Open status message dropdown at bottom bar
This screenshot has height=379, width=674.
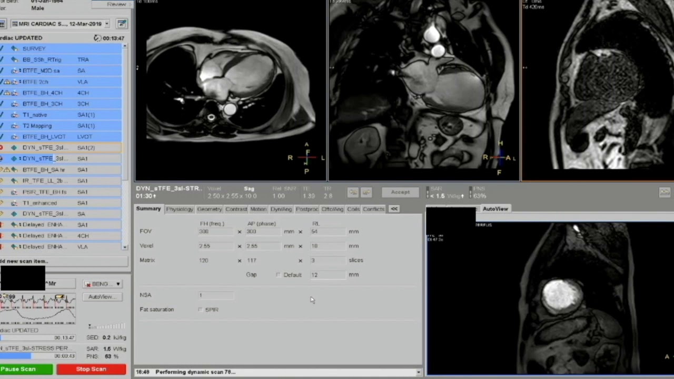[x=419, y=372]
